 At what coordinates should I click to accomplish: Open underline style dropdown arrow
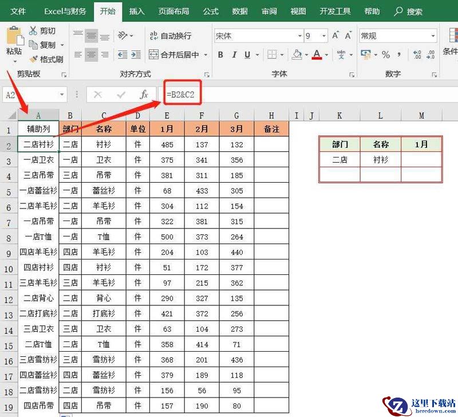coord(257,54)
